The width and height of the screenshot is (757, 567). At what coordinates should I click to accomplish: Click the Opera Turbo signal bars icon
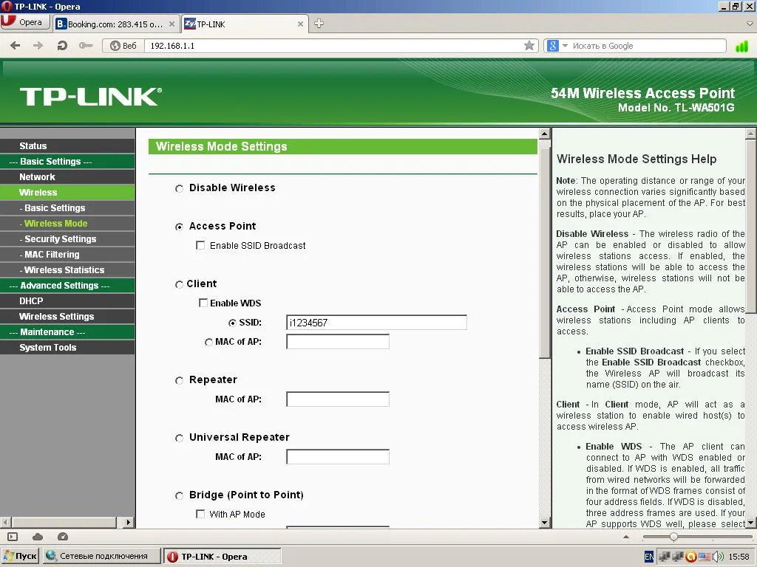(741, 47)
